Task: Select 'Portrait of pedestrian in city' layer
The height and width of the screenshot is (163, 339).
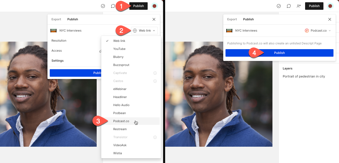Action: tap(304, 76)
